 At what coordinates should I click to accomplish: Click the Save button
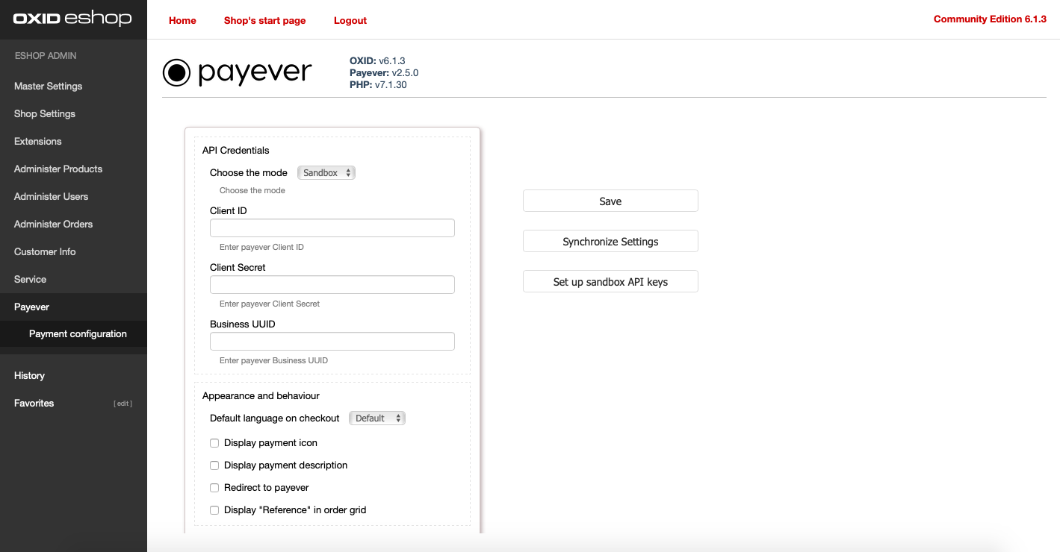coord(610,201)
